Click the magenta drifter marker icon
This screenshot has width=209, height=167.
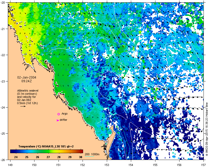click(57, 120)
